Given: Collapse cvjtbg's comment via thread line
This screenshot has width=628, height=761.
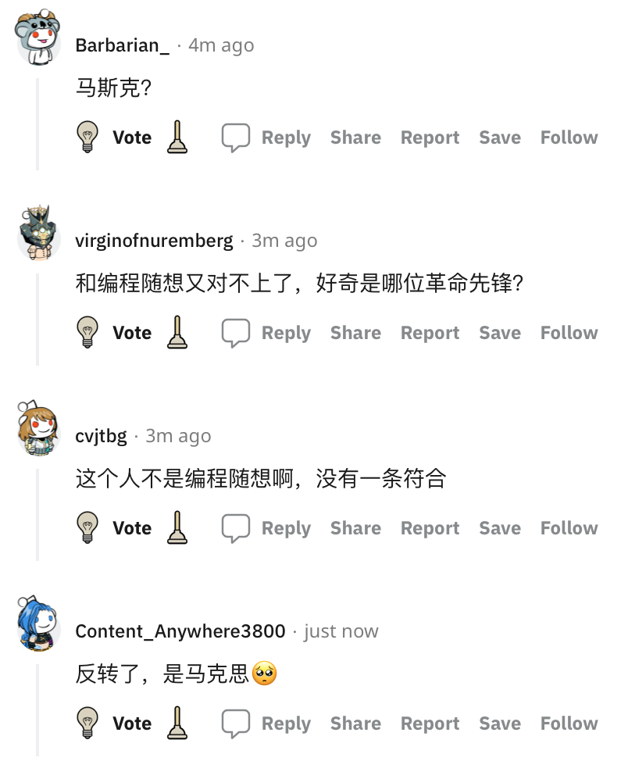Looking at the screenshot, I should 37,515.
